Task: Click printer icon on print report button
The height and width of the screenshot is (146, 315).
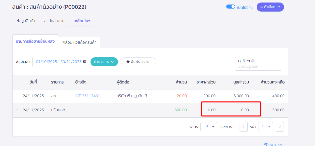Action: click(128, 62)
